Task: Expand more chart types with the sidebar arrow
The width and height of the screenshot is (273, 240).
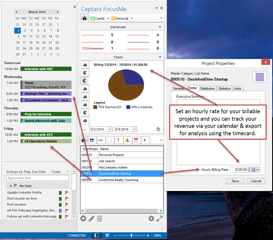Action: [x=85, y=130]
